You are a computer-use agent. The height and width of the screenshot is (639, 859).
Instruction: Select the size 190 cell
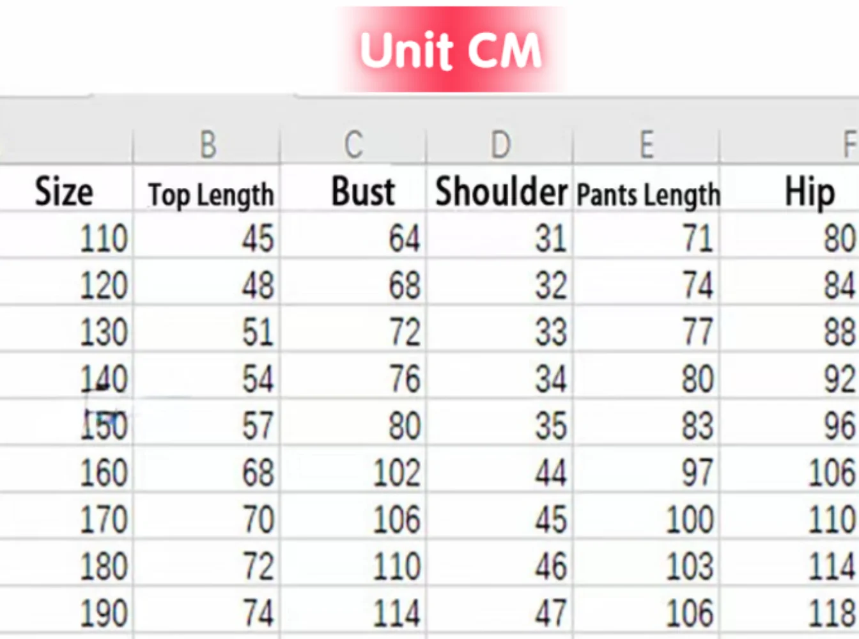click(x=103, y=613)
